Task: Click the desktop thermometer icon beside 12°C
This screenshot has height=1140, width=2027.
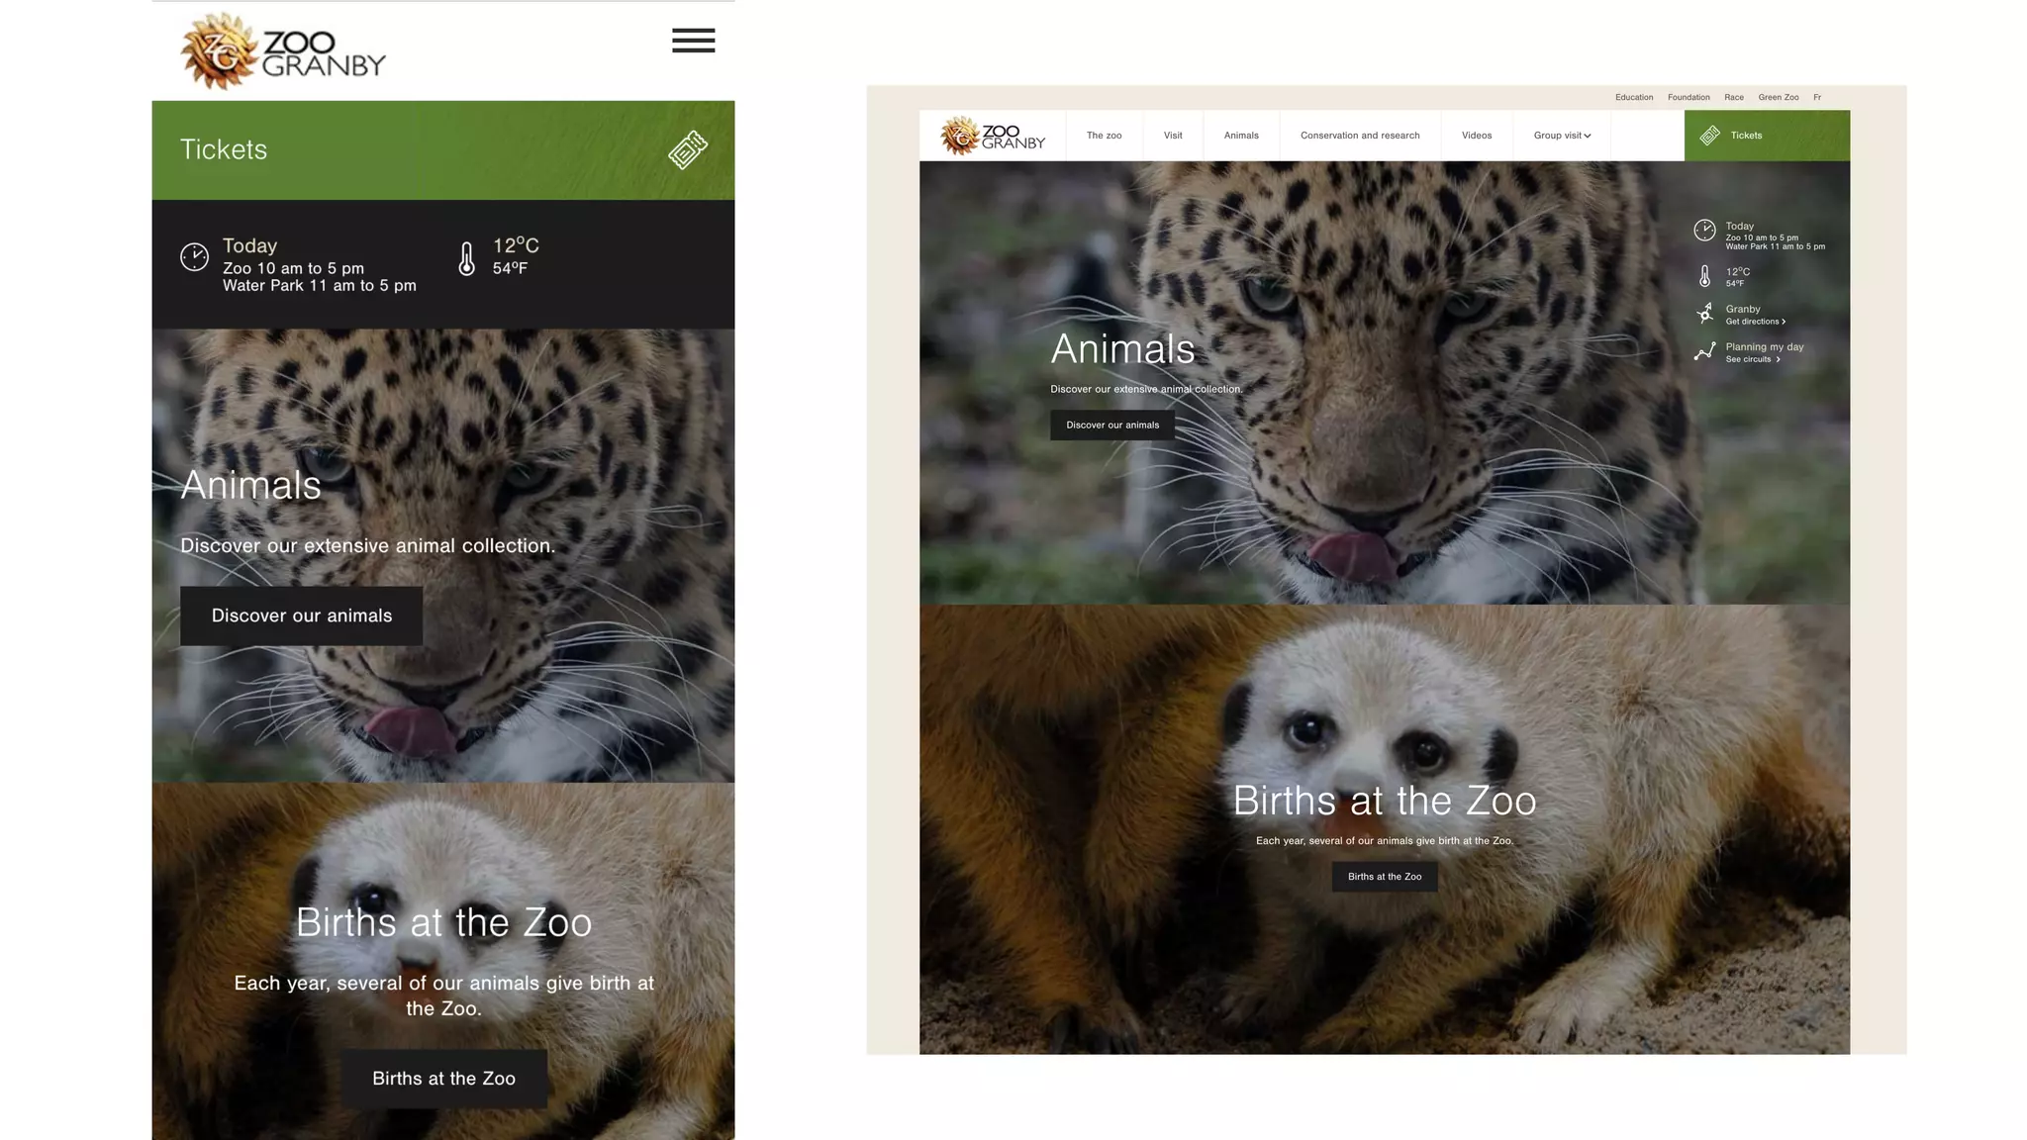Action: tap(1704, 276)
